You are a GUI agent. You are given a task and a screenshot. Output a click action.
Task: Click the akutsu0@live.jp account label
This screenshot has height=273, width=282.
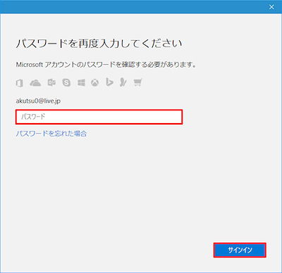(x=38, y=101)
